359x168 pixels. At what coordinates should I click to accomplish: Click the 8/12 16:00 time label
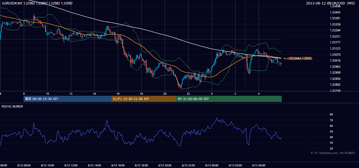118,165
